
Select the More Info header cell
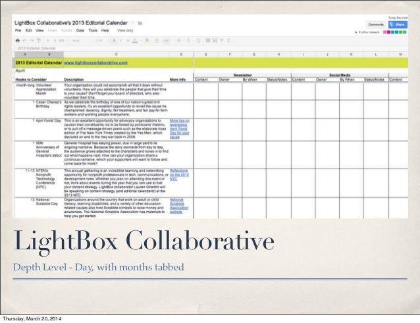click(x=178, y=80)
